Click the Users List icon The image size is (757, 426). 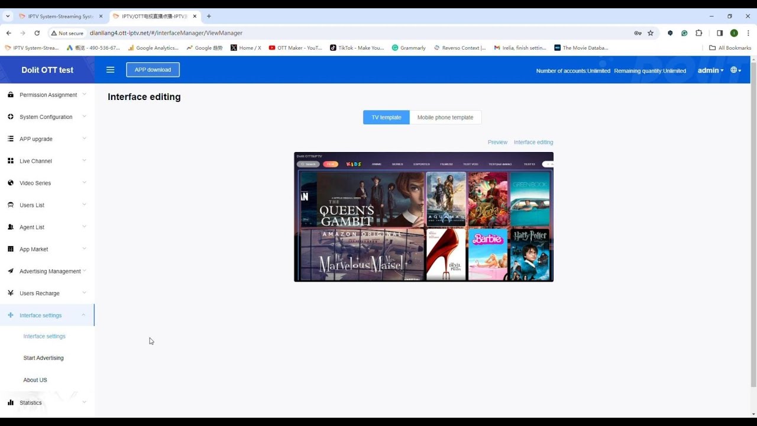11,205
